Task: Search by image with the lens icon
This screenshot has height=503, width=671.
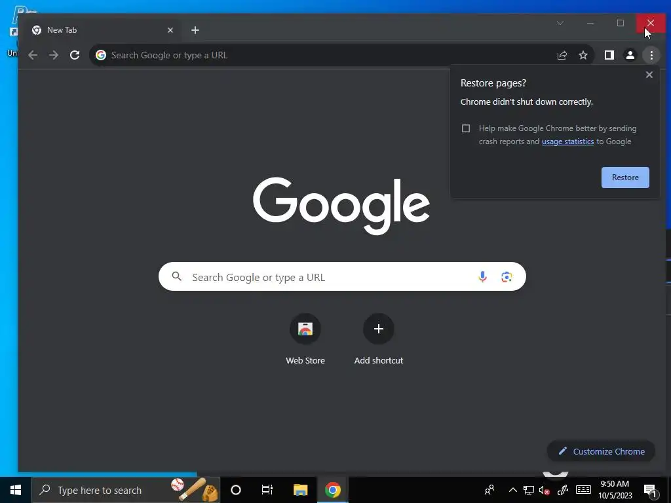Action: [507, 277]
